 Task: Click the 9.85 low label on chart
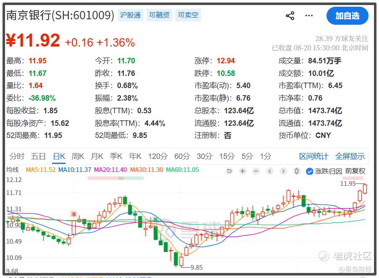(196, 268)
